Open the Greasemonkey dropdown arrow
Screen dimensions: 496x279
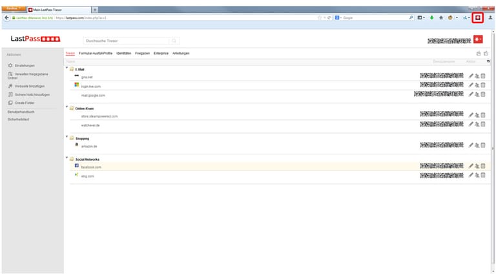457,17
